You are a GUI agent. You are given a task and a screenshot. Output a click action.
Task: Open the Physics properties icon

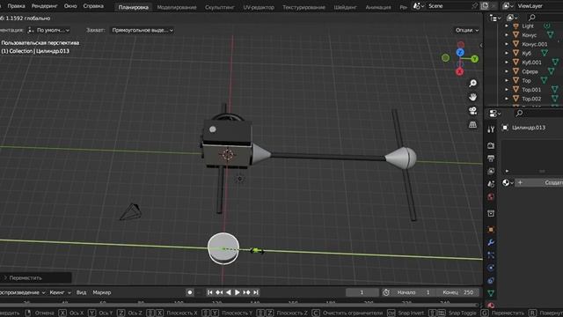(x=491, y=268)
